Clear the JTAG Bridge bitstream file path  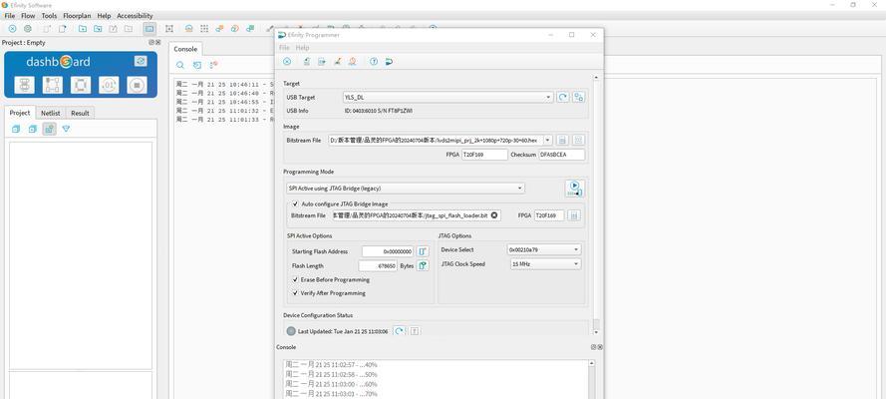click(x=494, y=215)
